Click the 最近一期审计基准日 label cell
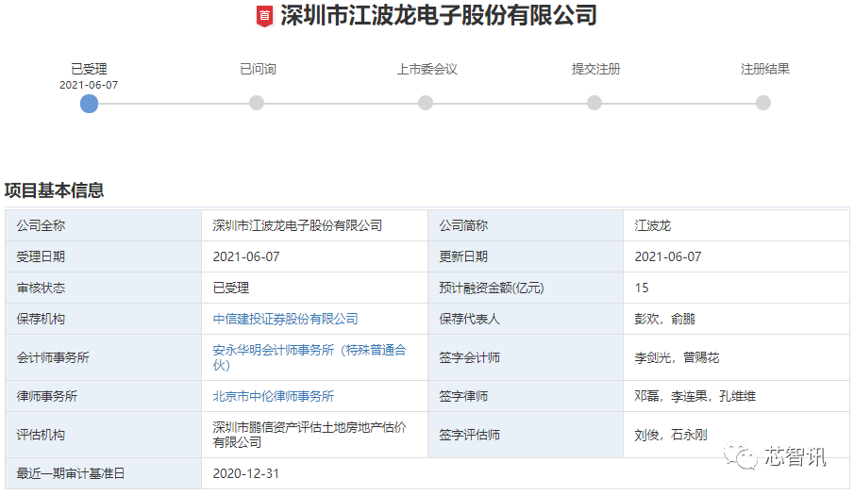This screenshot has width=854, height=495. pos(104,473)
